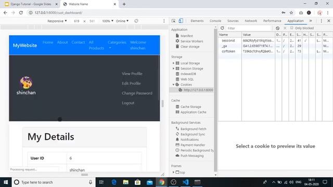Click the Edit Profile link
Image resolution: width=333 pixels, height=187 pixels.
click(131, 83)
